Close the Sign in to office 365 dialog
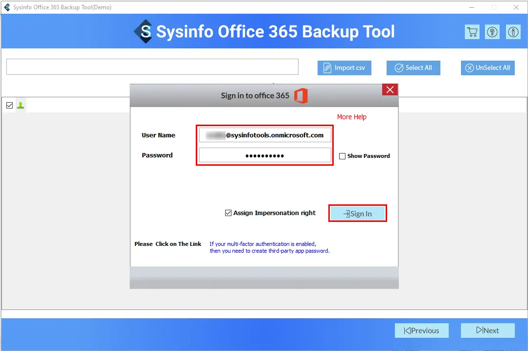 tap(390, 90)
